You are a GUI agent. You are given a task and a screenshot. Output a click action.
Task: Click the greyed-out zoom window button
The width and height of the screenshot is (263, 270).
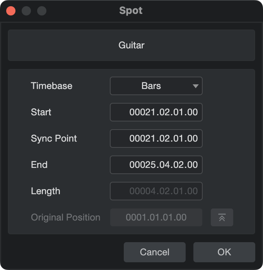[42, 11]
